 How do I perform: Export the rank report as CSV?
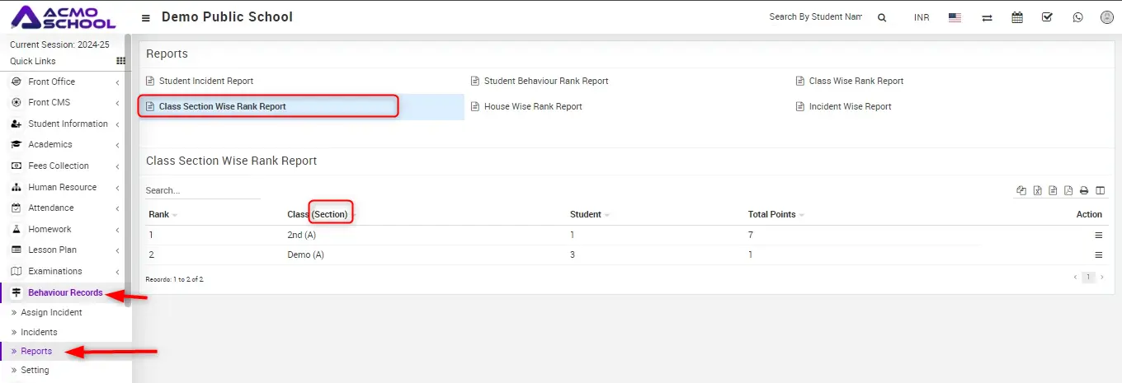1053,191
